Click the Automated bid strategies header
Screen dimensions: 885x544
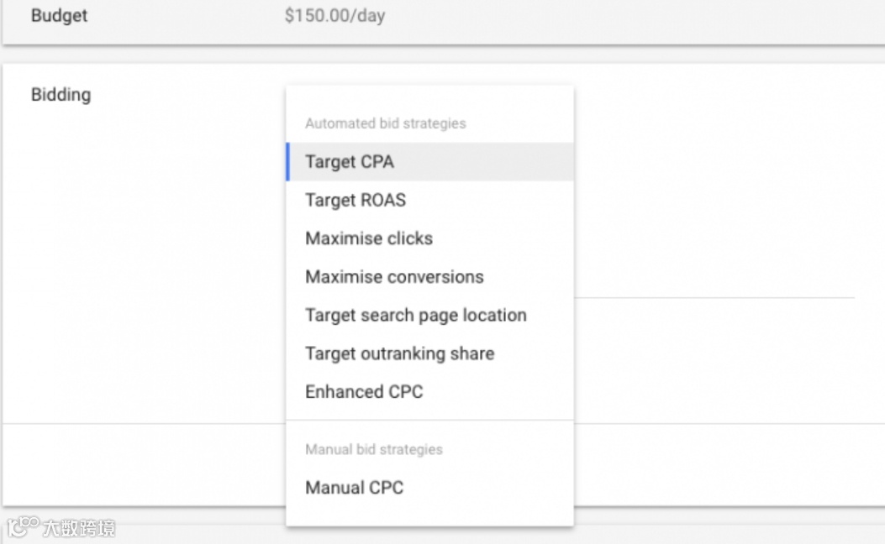tap(385, 123)
